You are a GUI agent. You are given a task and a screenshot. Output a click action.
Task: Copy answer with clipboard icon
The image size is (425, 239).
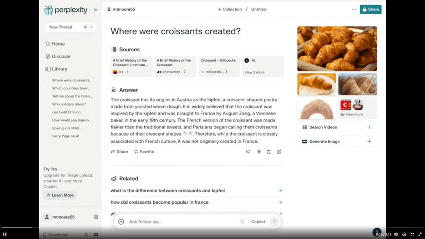(268, 152)
